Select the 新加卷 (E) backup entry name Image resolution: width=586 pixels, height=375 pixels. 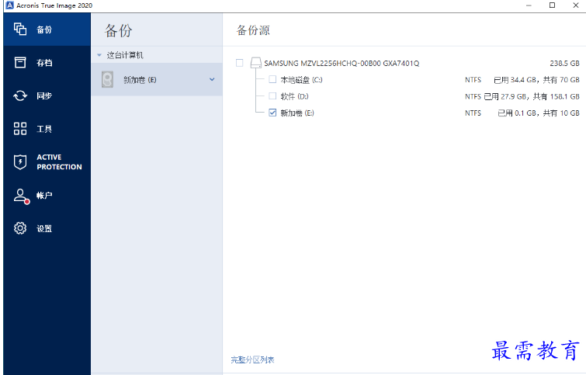(x=140, y=80)
